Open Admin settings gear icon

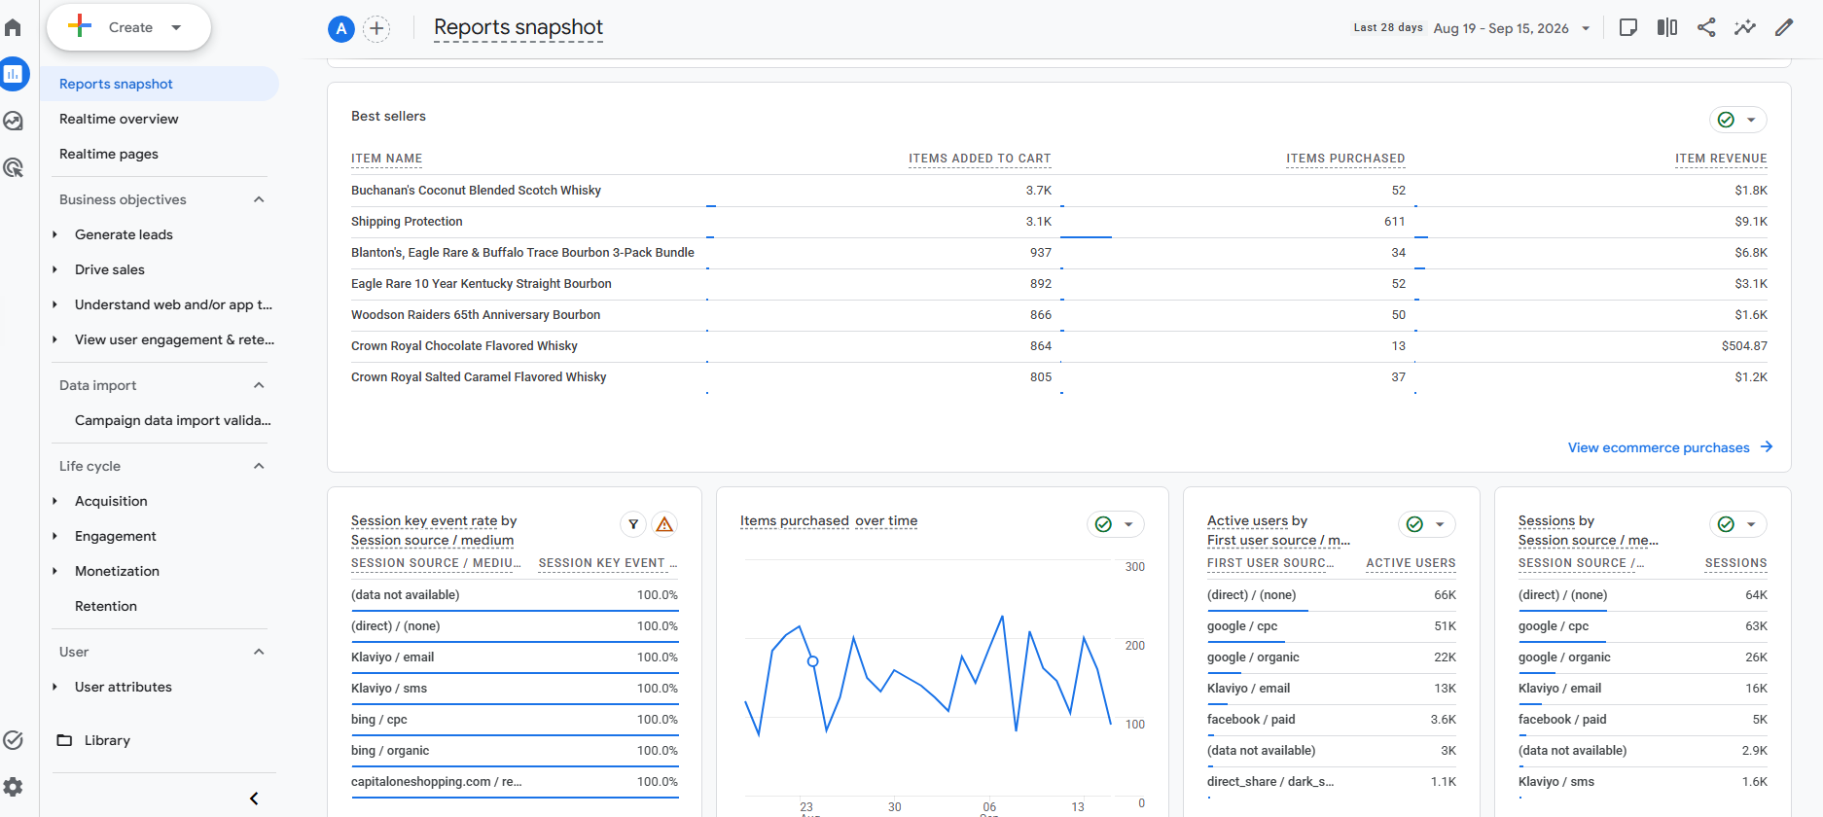click(x=13, y=787)
